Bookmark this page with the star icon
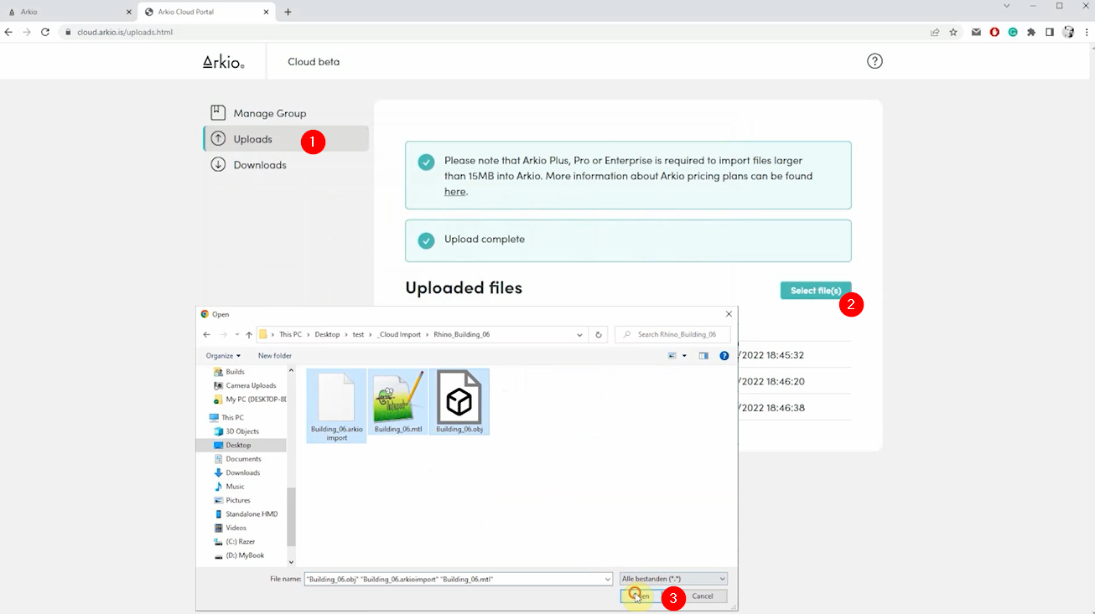The image size is (1095, 614). [x=953, y=32]
